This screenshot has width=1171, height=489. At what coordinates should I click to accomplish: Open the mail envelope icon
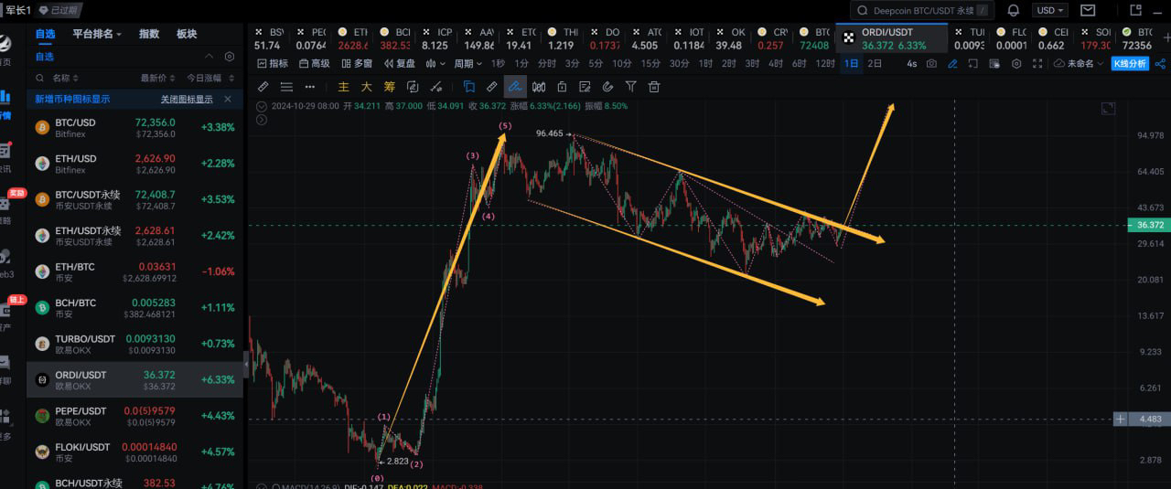click(1088, 10)
